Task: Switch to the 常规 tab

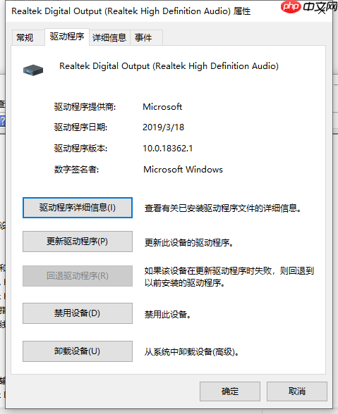Action: (x=28, y=38)
